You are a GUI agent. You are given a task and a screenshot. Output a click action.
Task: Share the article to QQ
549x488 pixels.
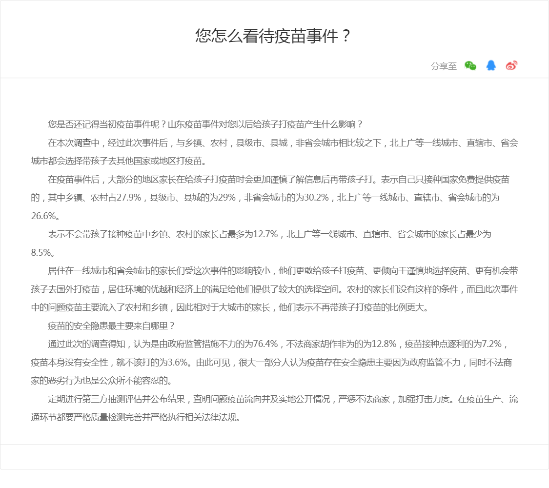point(491,65)
